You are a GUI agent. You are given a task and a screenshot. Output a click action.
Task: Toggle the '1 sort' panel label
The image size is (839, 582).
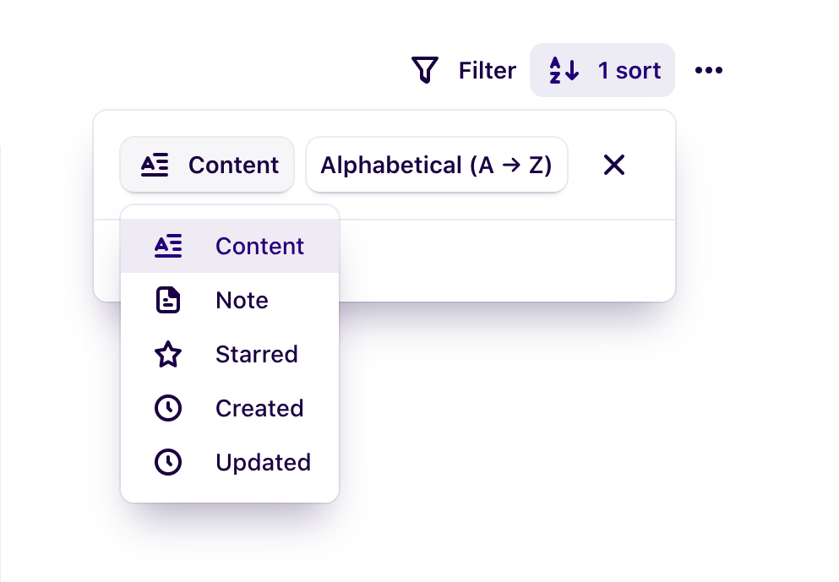coord(629,70)
